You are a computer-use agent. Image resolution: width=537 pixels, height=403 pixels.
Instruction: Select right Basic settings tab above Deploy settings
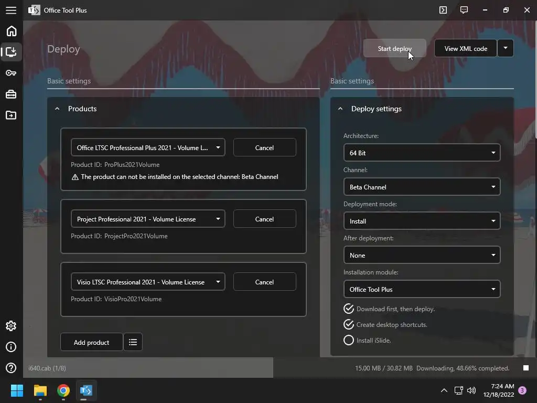(352, 81)
